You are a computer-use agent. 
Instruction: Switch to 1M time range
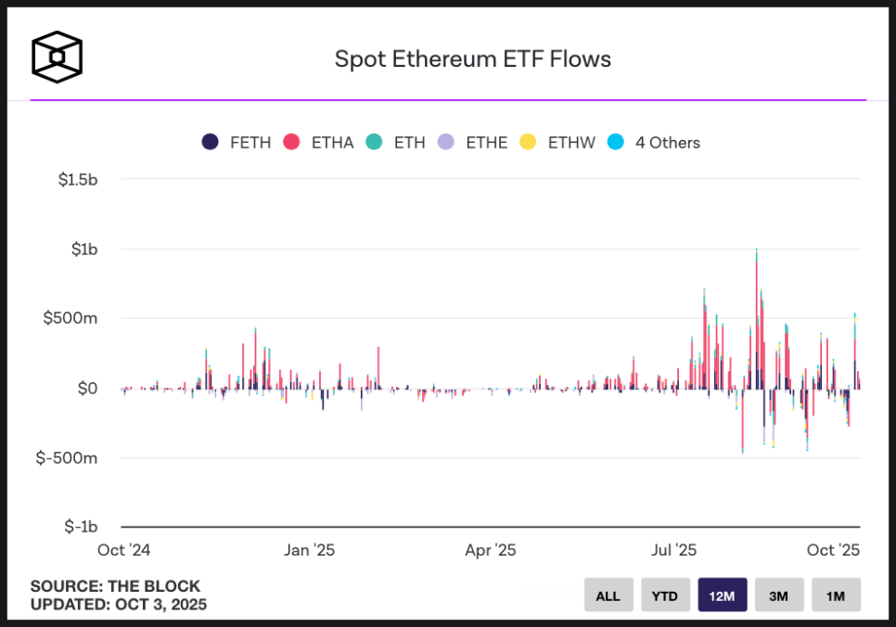[836, 595]
